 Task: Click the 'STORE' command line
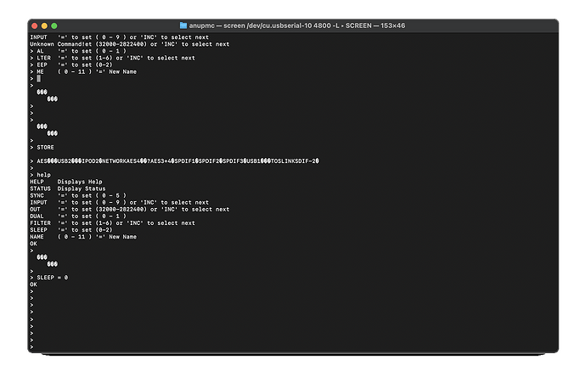[42, 147]
